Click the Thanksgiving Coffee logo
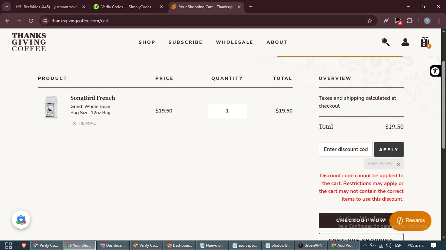The height and width of the screenshot is (250, 446). point(29,42)
